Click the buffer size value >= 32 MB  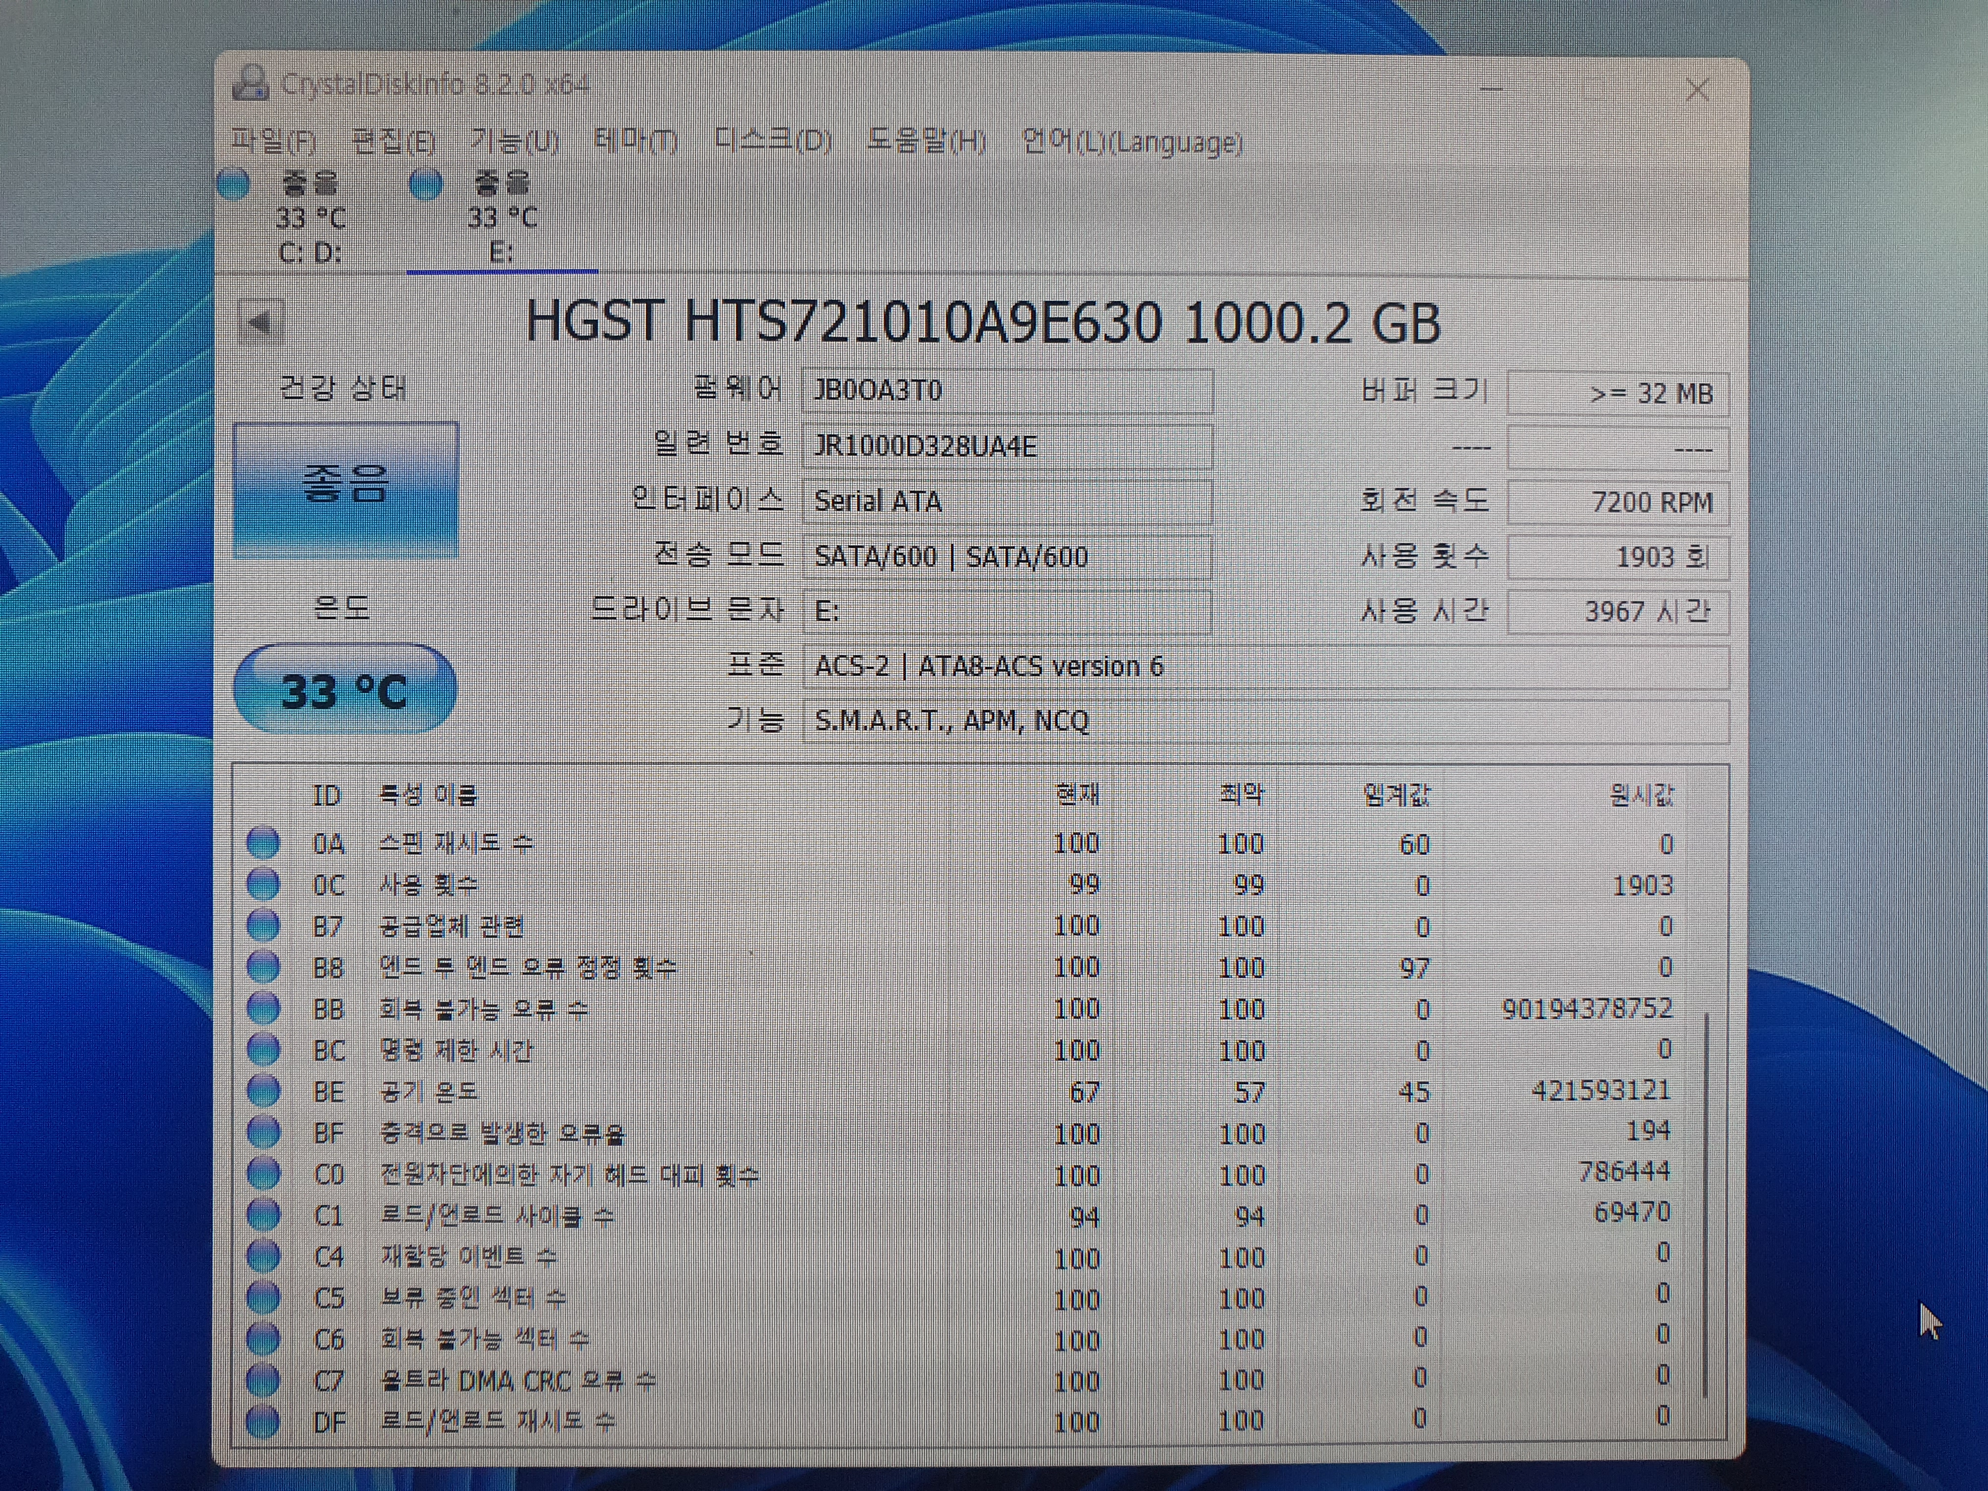point(1618,393)
